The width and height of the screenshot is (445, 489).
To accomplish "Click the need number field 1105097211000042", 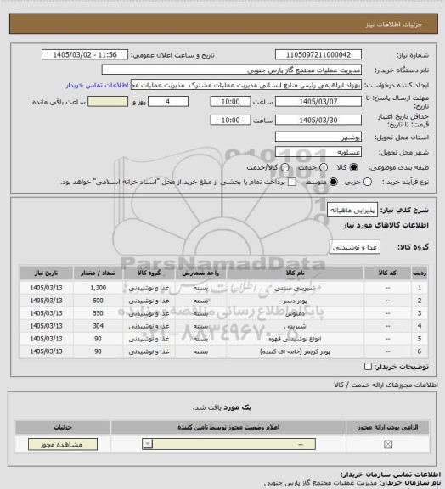I will 318,54.
